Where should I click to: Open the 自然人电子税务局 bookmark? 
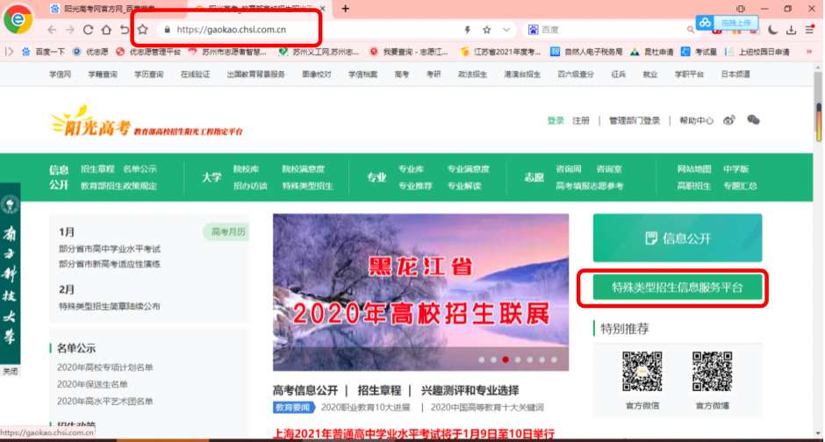point(586,52)
